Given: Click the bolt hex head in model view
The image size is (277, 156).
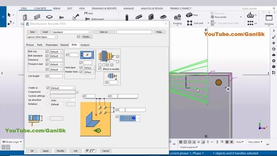Looking at the screenshot, I should coord(219,82).
